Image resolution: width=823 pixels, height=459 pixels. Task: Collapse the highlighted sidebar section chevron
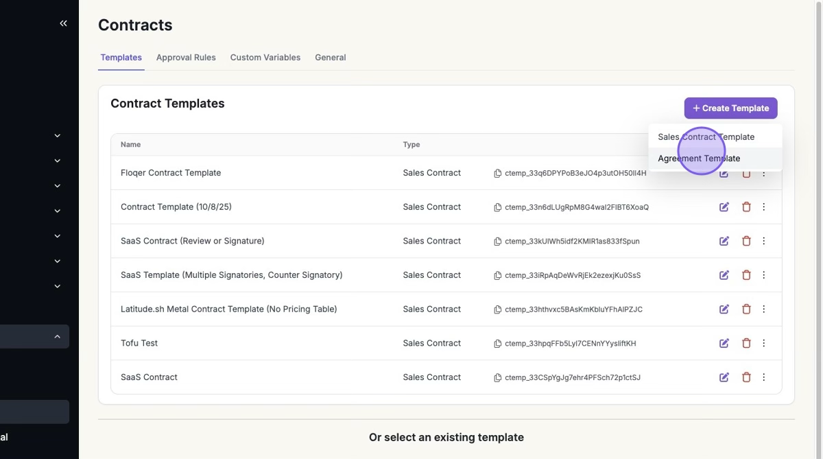tap(58, 337)
